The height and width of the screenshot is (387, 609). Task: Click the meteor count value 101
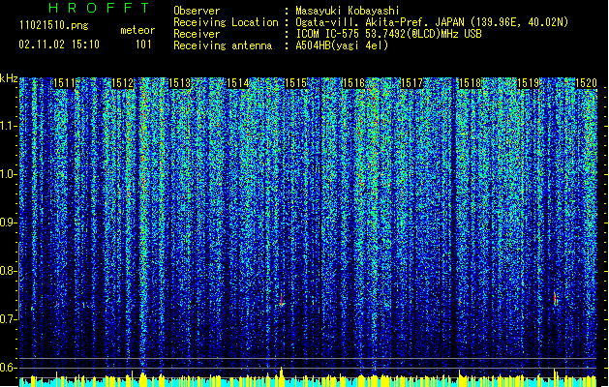[x=143, y=44]
